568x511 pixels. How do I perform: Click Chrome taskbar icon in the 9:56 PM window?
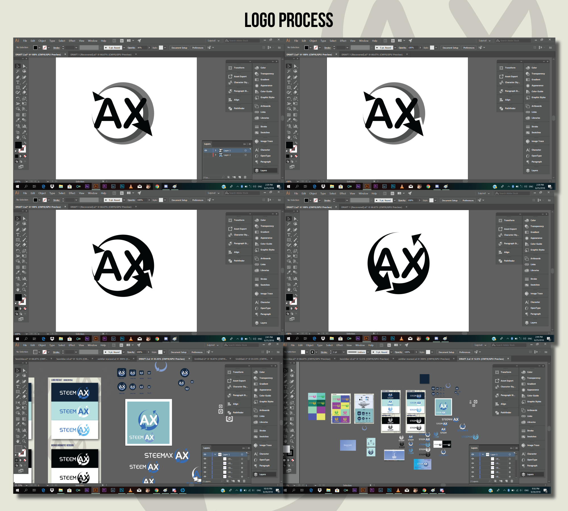tap(424, 490)
